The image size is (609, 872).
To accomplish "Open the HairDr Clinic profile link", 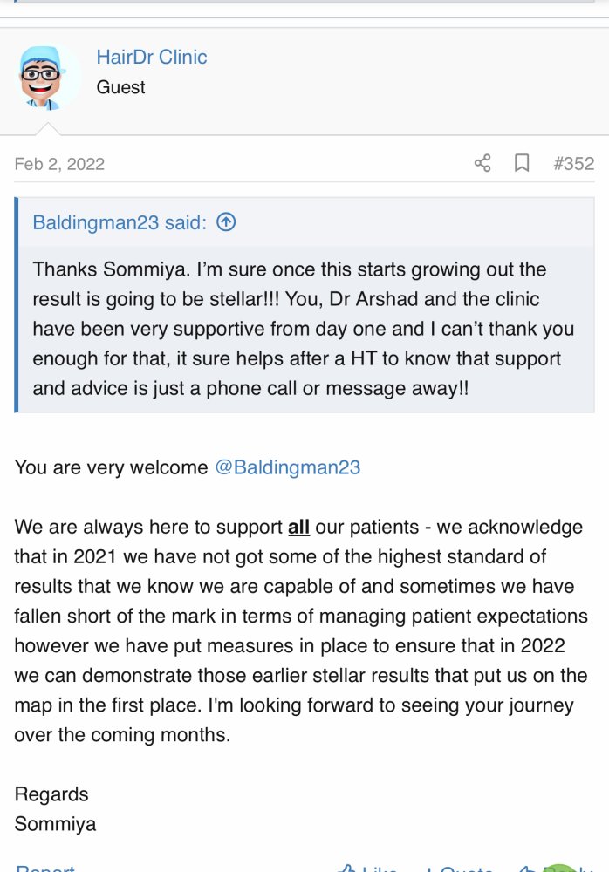I will [x=152, y=57].
